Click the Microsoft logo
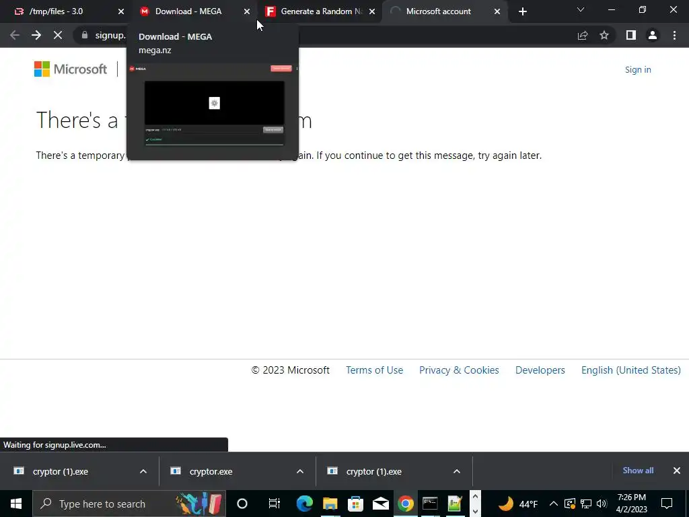This screenshot has height=517, width=689. [70, 69]
